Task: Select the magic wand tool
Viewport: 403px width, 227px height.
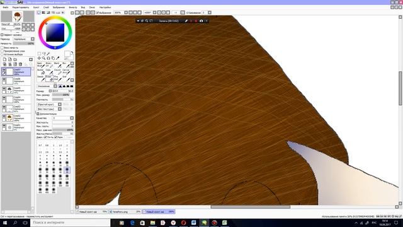Action: click(48, 54)
